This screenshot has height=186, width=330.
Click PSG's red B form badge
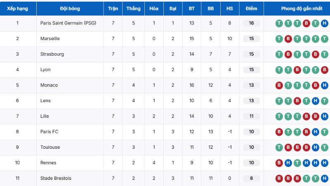306,23
